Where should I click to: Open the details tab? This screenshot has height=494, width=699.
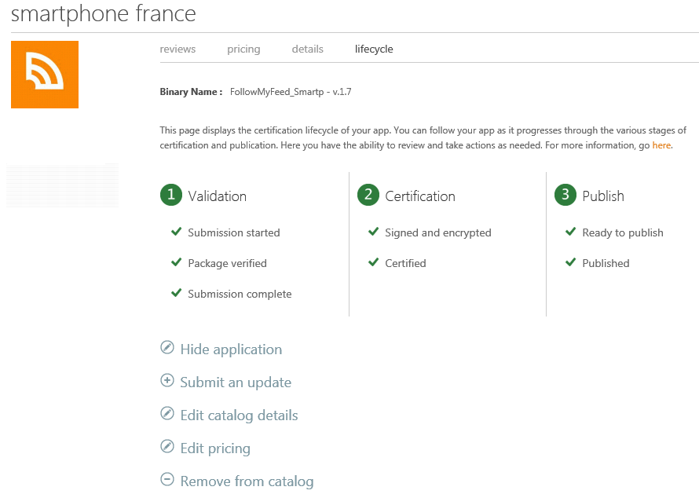[x=308, y=49]
